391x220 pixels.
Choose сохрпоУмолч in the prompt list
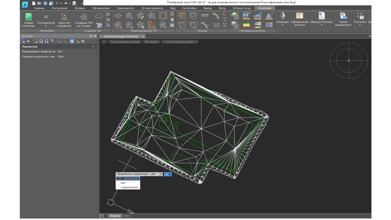click(129, 187)
